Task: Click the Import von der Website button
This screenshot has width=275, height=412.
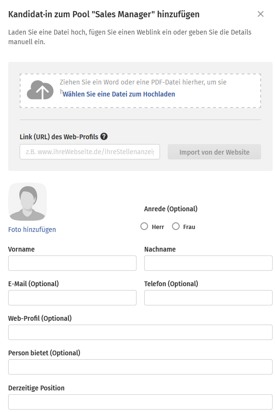Action: [x=214, y=152]
